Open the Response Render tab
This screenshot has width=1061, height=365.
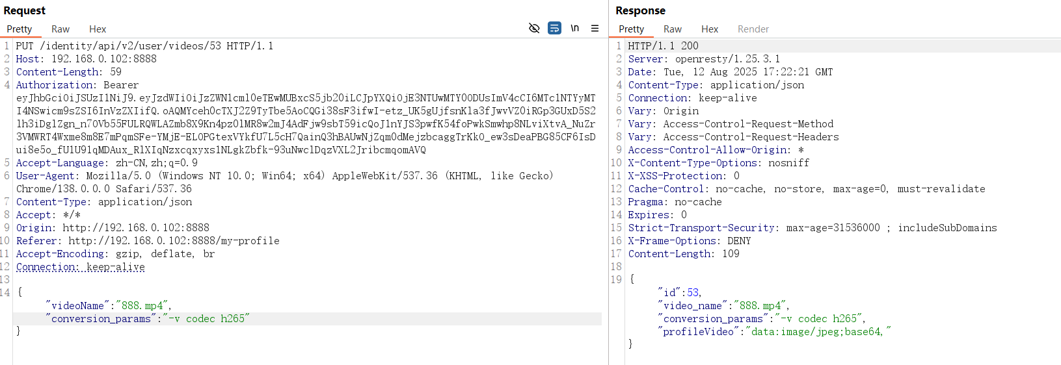(x=753, y=29)
